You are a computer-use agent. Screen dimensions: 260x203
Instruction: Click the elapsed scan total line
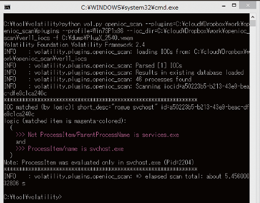[x=127, y=180]
